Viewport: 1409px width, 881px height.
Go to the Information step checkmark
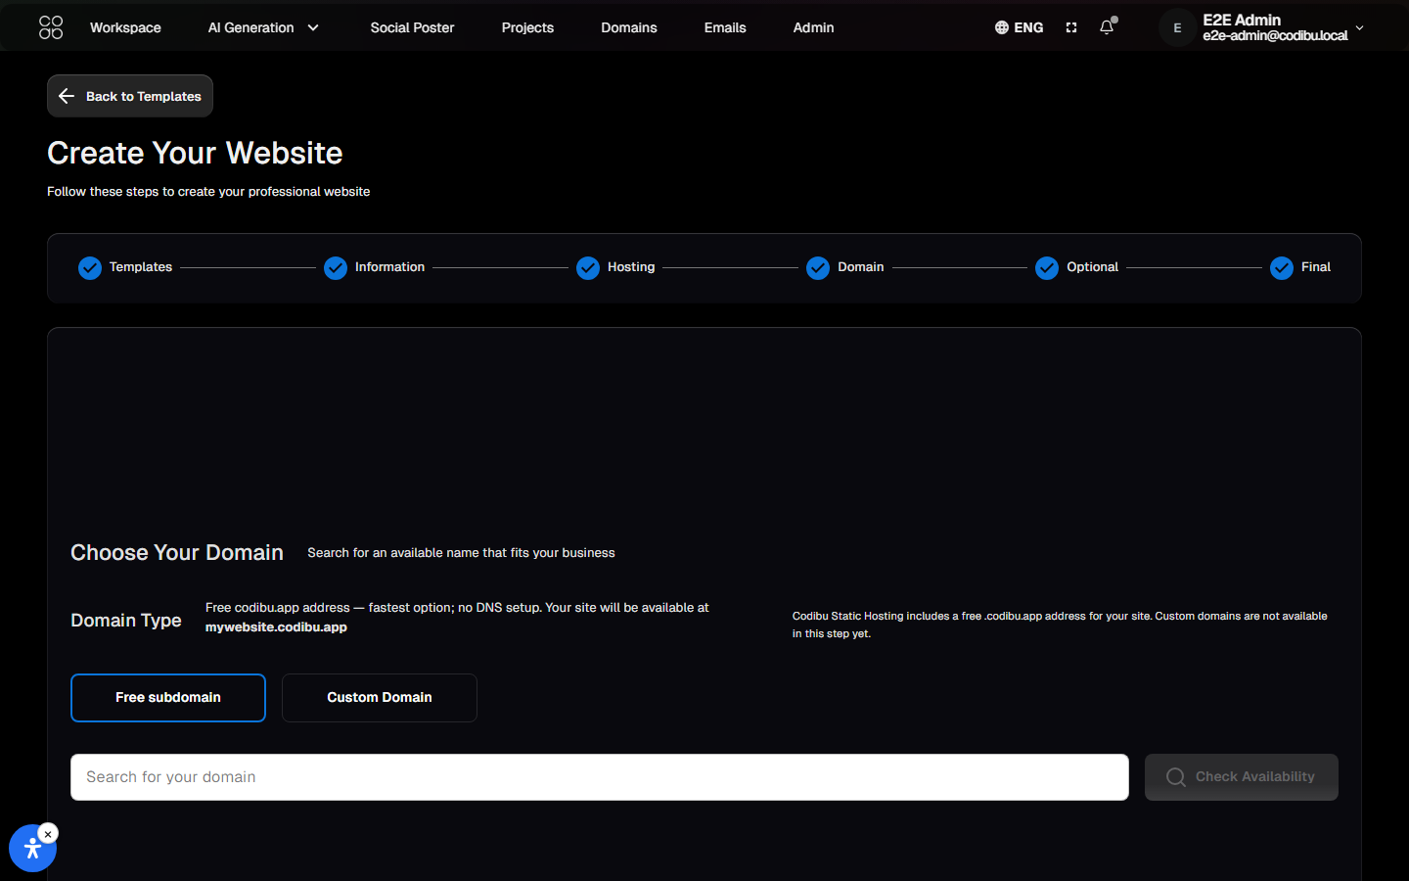(x=336, y=267)
